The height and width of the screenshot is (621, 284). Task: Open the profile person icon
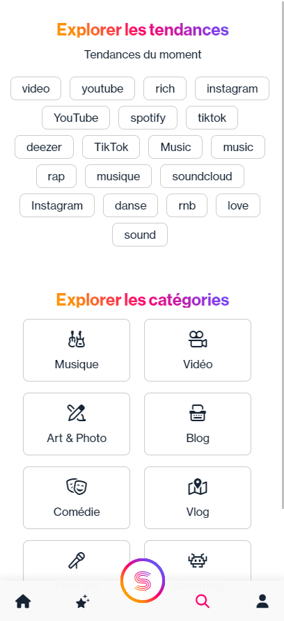[262, 602]
